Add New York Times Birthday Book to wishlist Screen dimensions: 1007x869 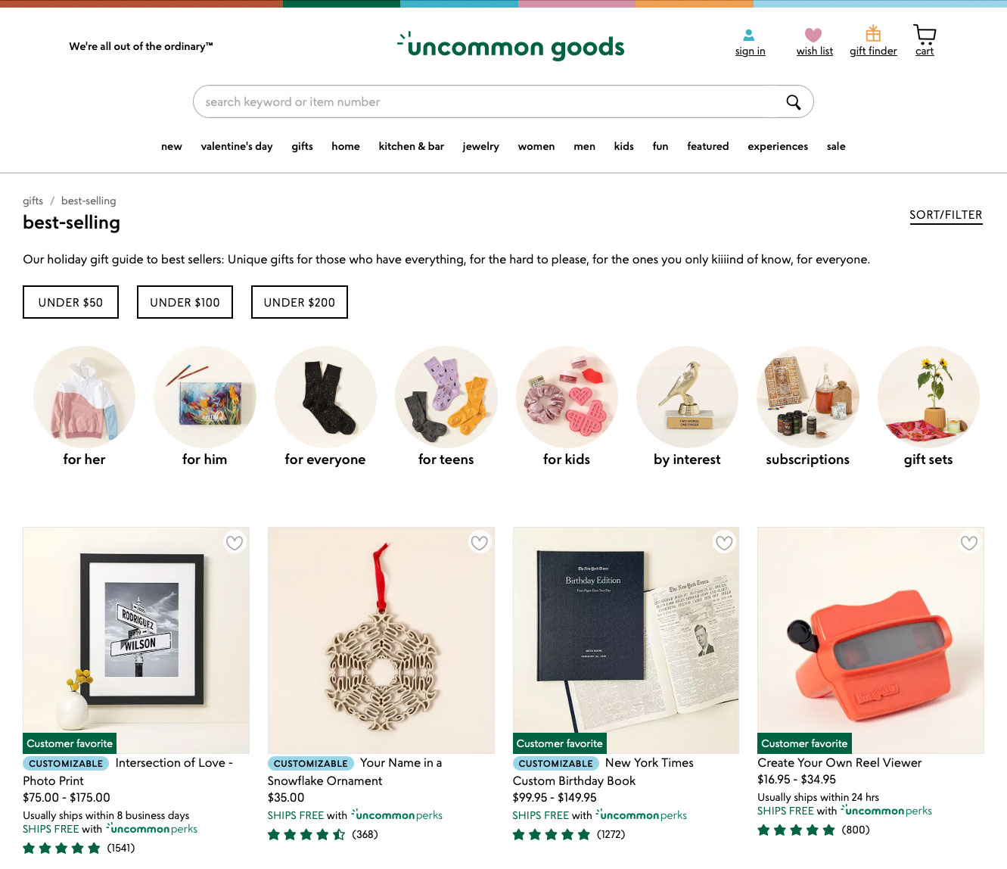(724, 543)
